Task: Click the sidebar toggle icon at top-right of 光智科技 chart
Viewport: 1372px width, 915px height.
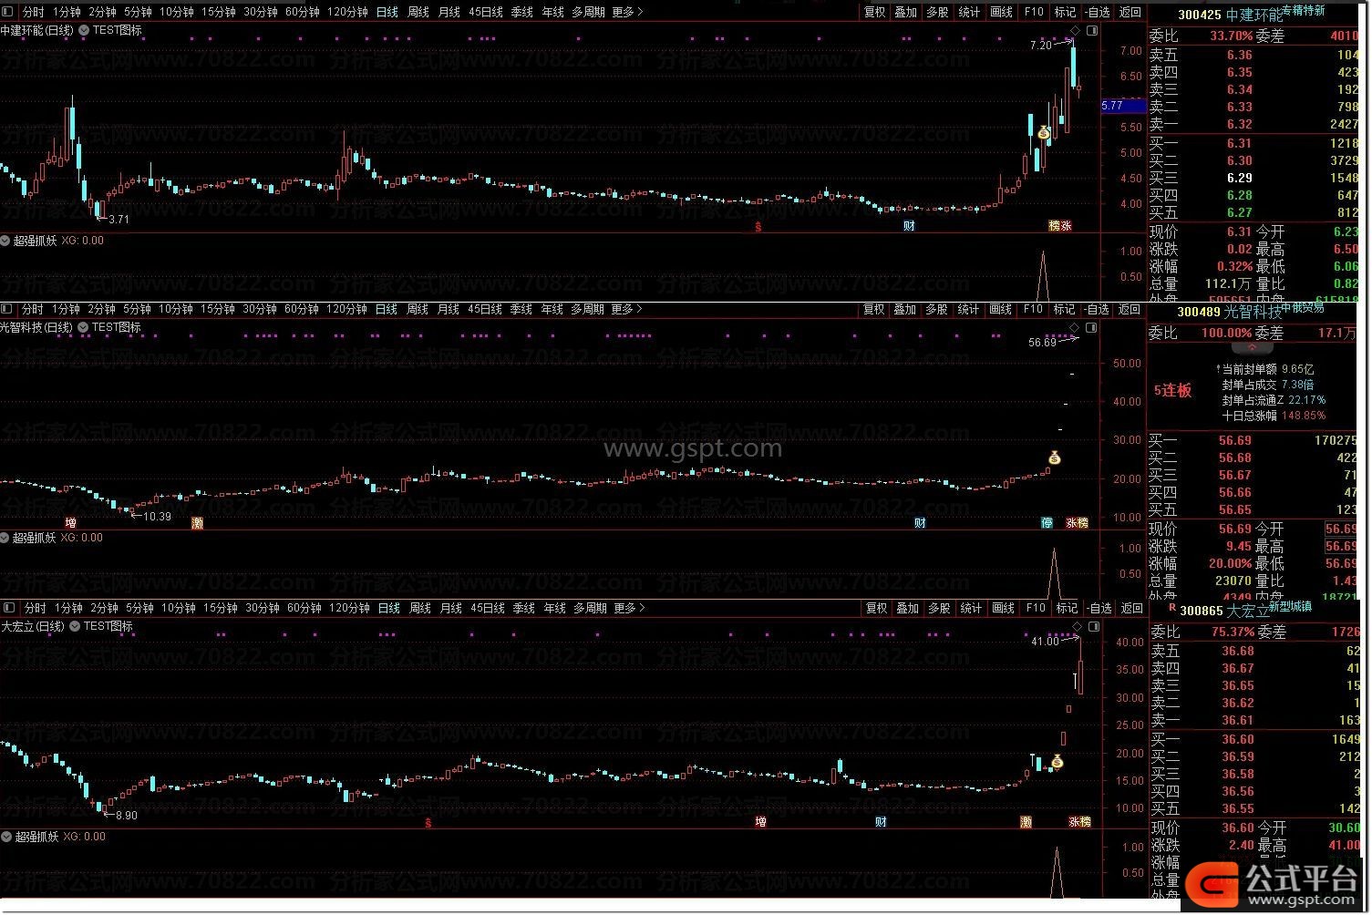Action: 1092,327
